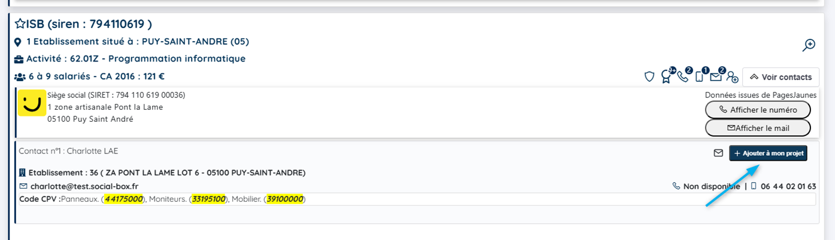Click the envelope icon with badge 2
Viewport: 835px width, 240px height.
coord(716,76)
